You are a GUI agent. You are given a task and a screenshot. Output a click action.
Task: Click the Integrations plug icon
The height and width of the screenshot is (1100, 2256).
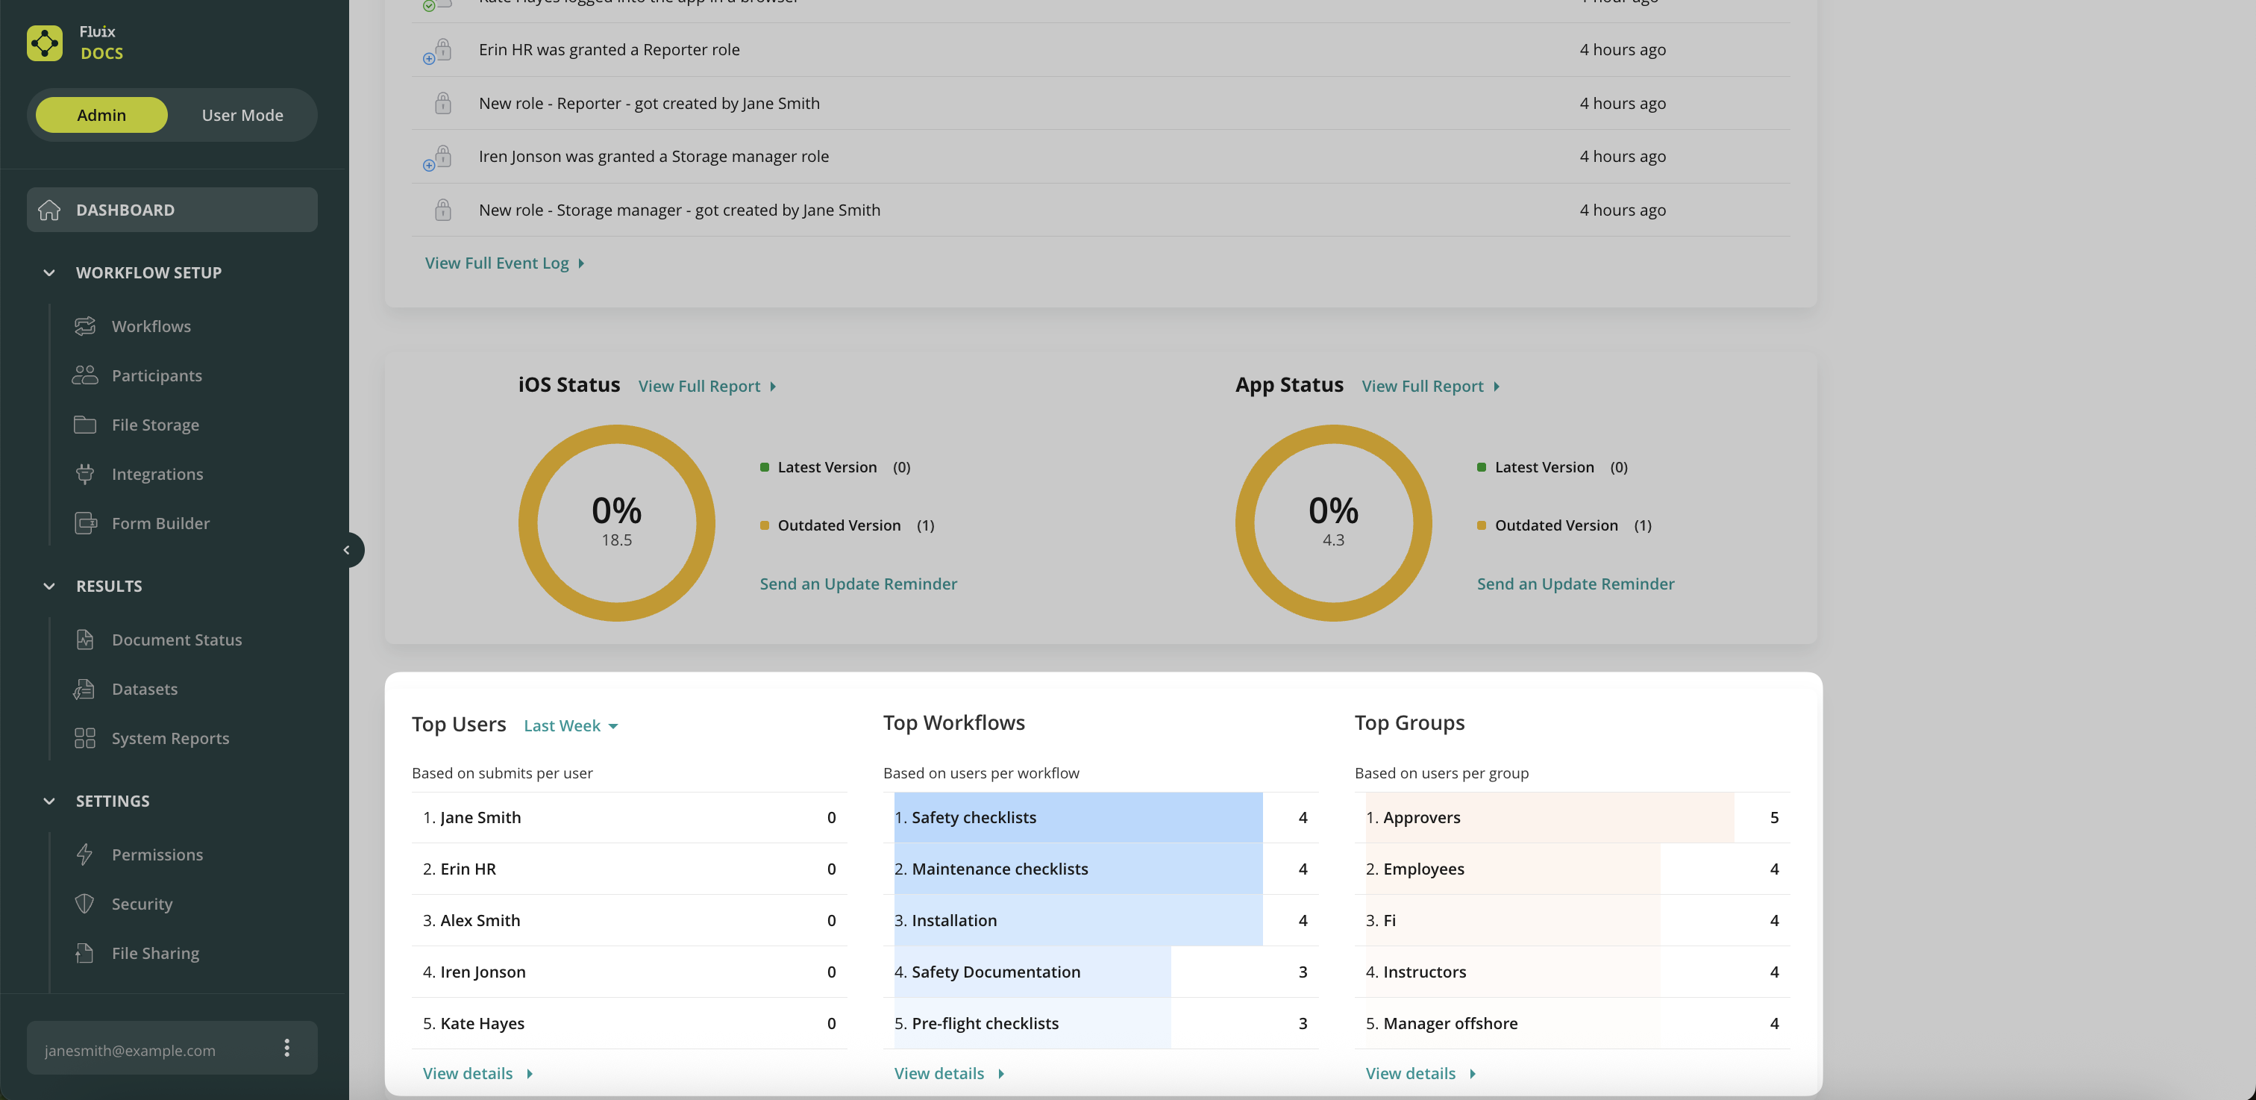pyautogui.click(x=85, y=474)
